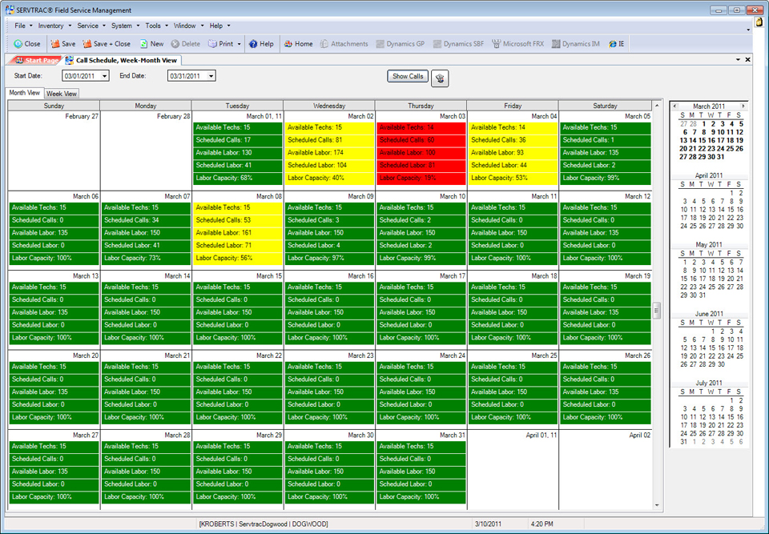769x534 pixels.
Task: Click the icon button beside Show Calls
Action: click(440, 78)
